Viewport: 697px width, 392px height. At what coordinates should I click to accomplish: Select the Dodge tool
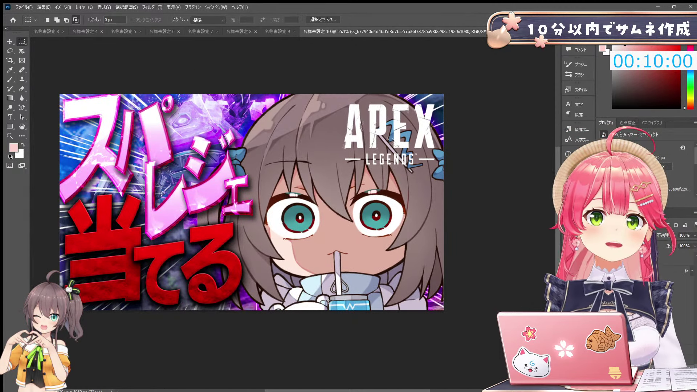click(x=10, y=107)
